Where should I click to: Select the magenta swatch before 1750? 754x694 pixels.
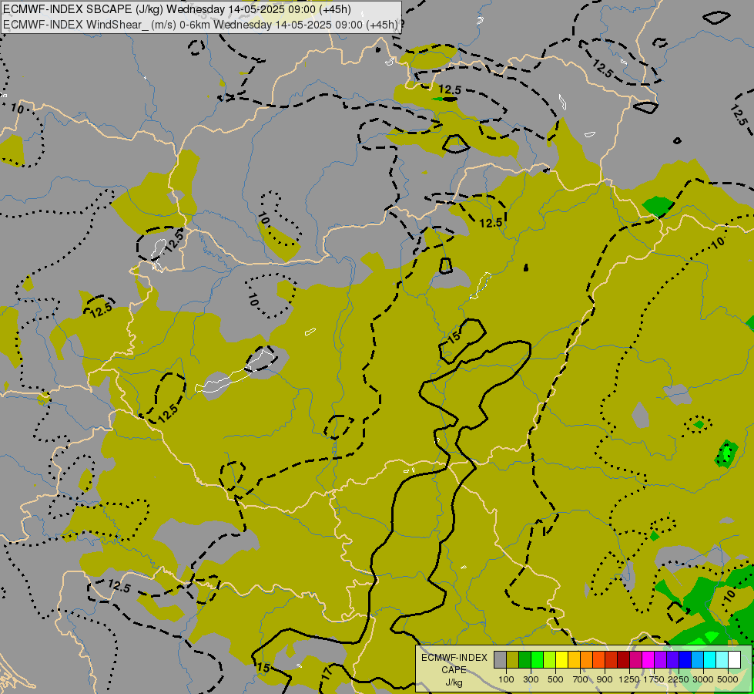[x=648, y=660]
